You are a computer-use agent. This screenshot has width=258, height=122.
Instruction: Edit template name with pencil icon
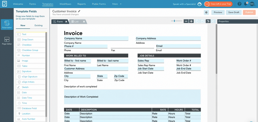point(79,11)
